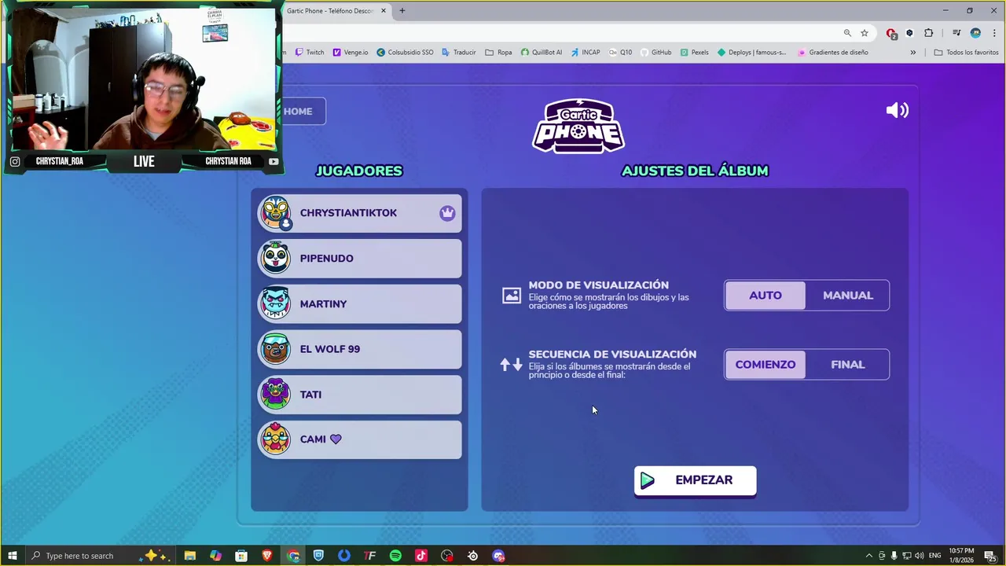This screenshot has width=1006, height=566.
Task: Set visualization mode to AUTO
Action: 766,296
